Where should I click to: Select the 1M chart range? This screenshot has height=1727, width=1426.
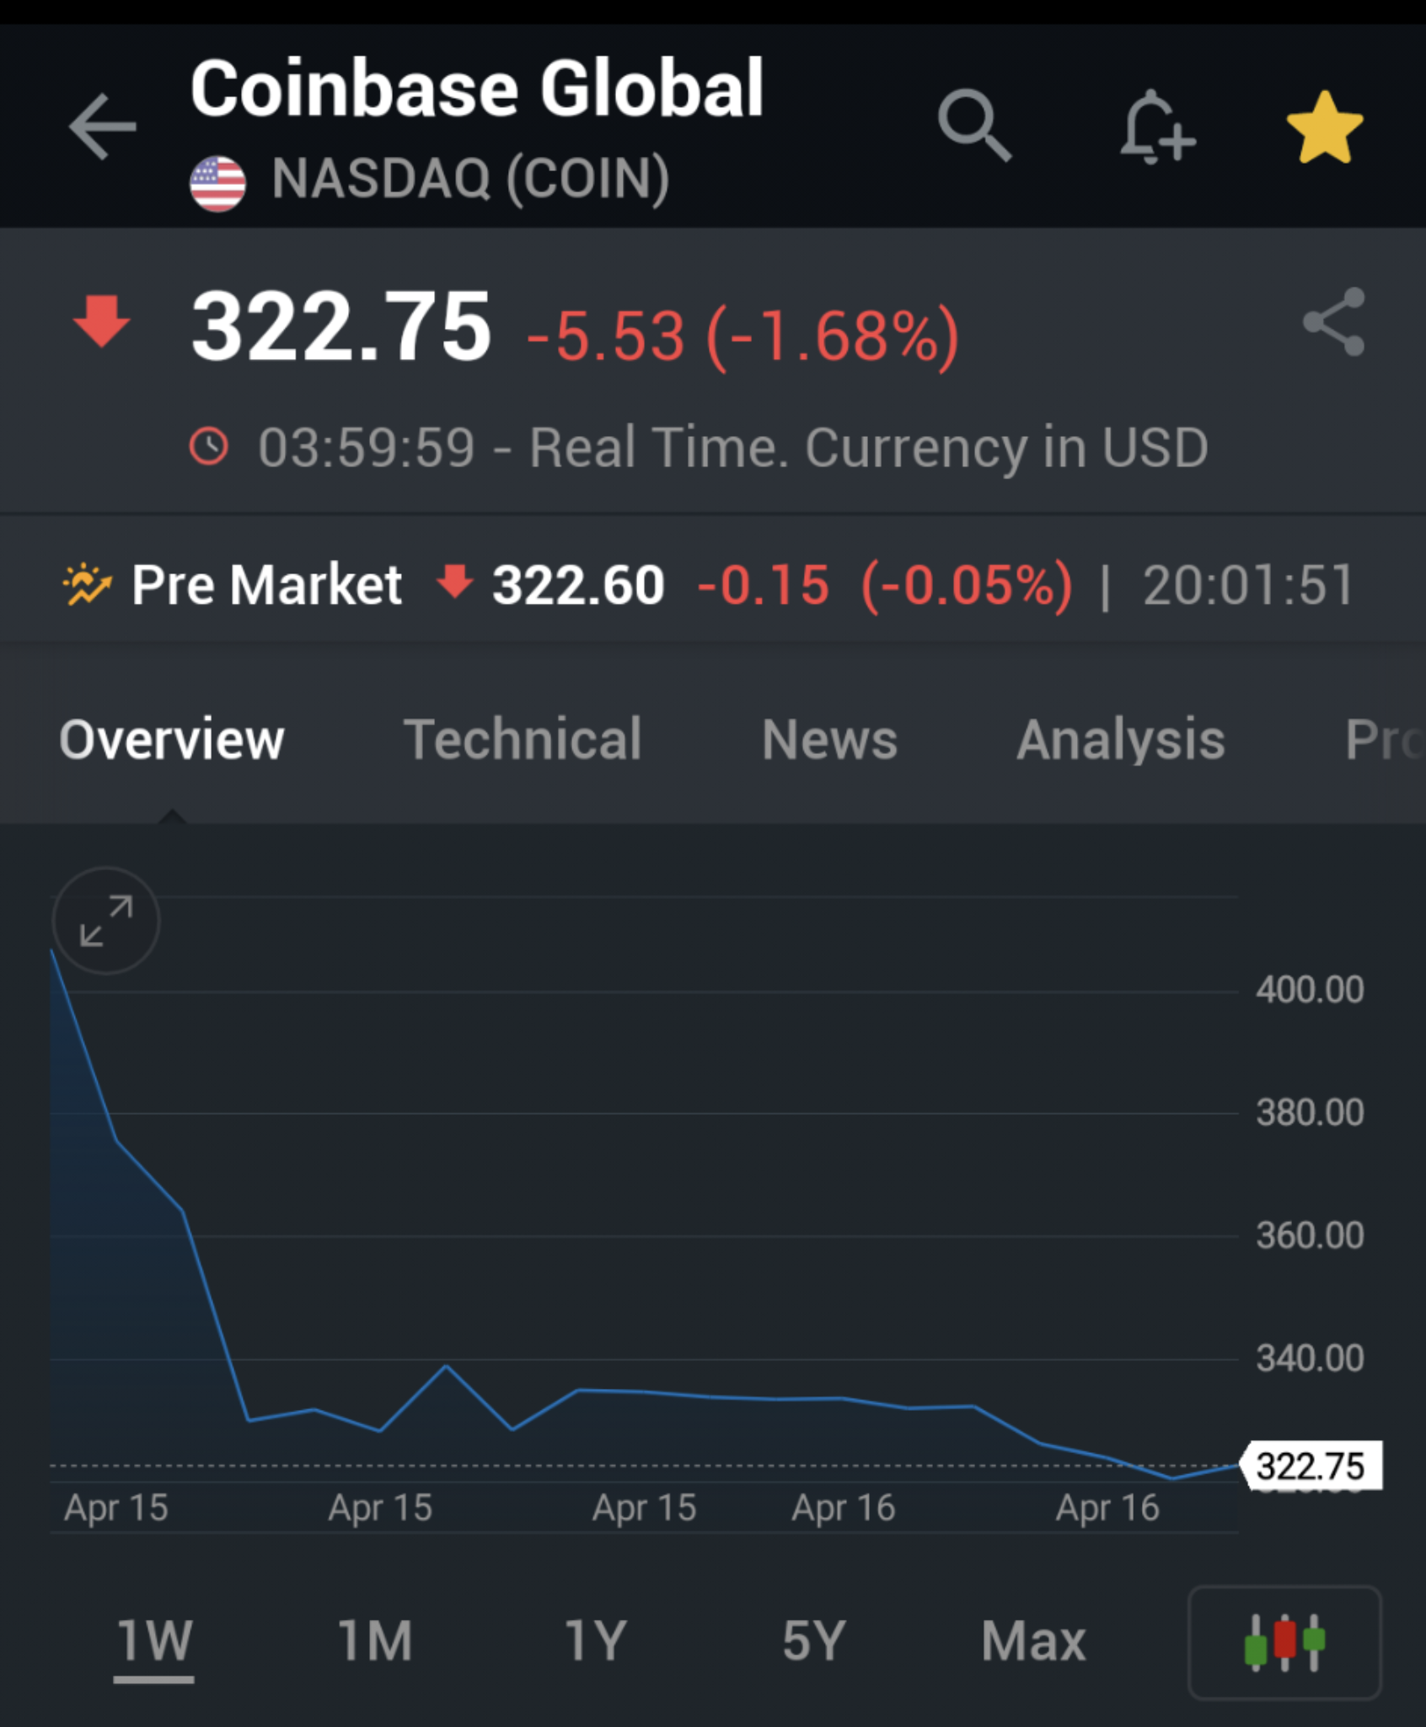pos(375,1640)
